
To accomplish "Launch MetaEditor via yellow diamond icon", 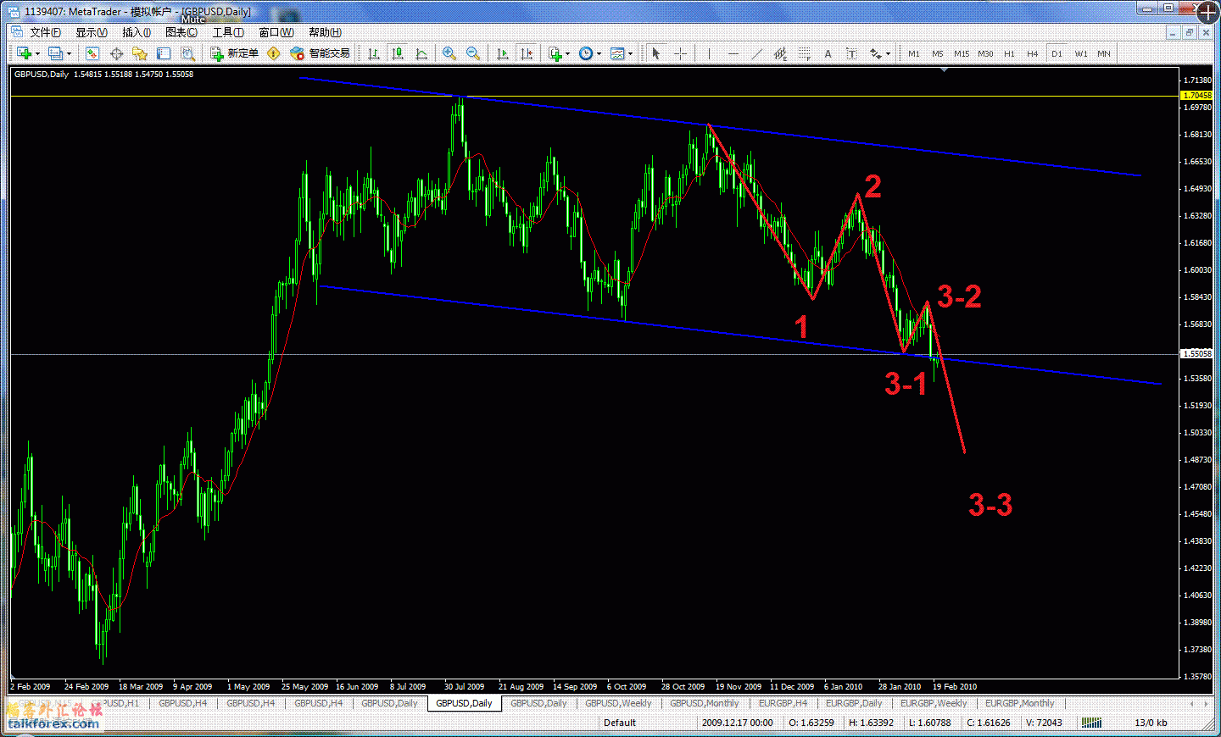I will pyautogui.click(x=273, y=53).
